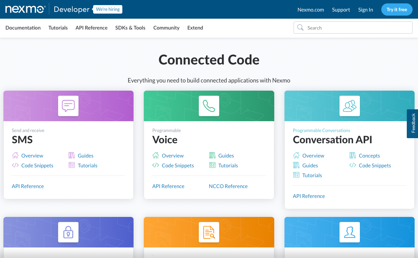The height and width of the screenshot is (258, 418).
Task: Click the Conversation API group icon
Action: (349, 106)
